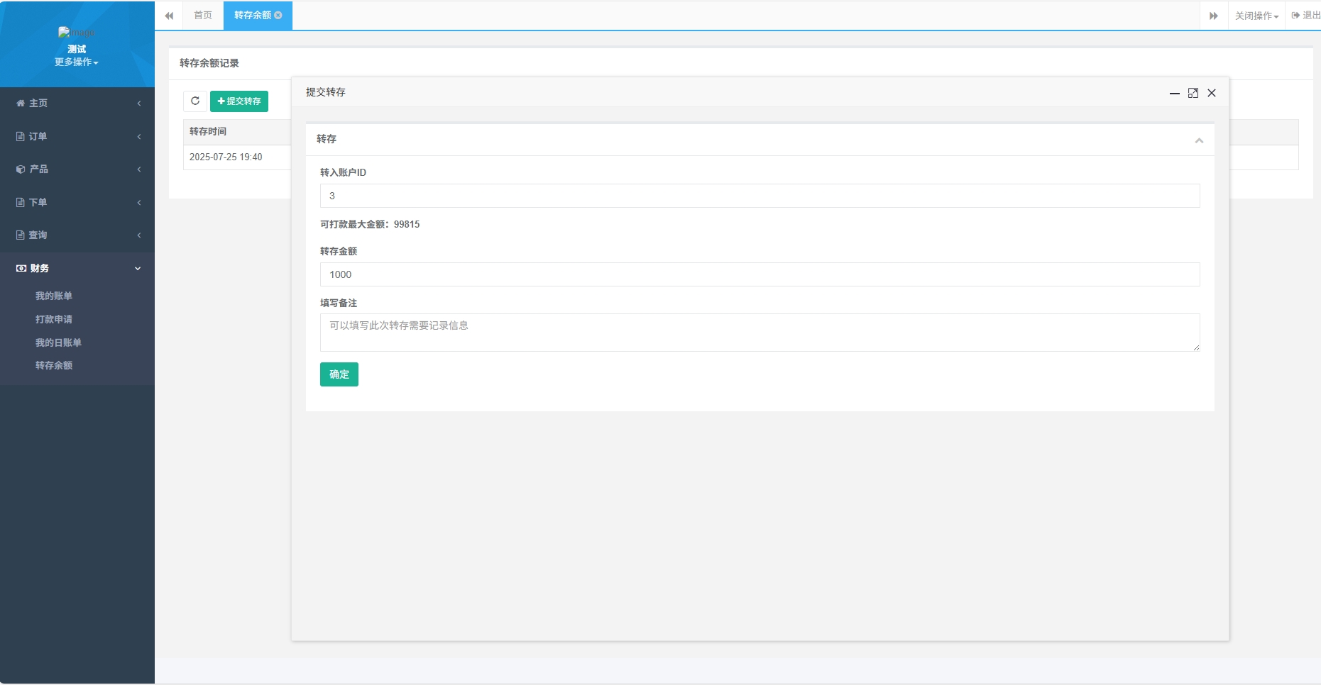
Task: Click the tab scroll-left double arrow icon
Action: tap(169, 16)
